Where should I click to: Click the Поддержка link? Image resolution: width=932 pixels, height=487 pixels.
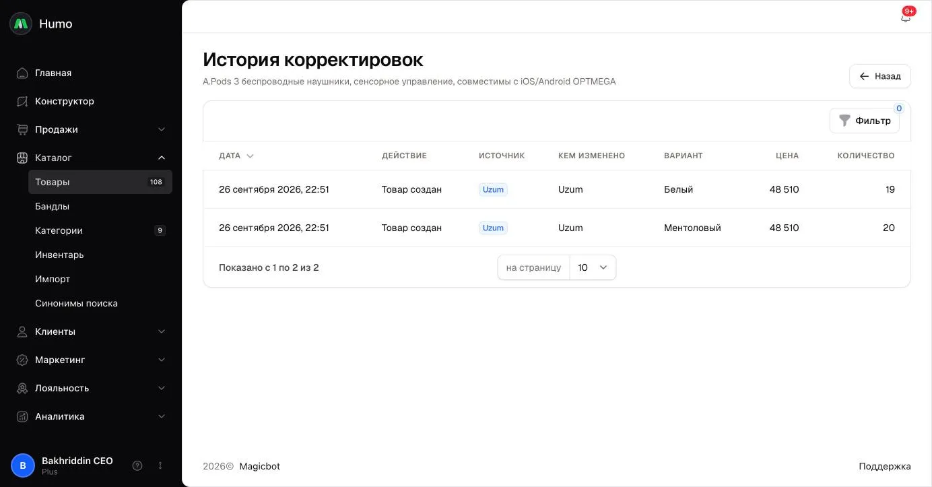(x=885, y=466)
